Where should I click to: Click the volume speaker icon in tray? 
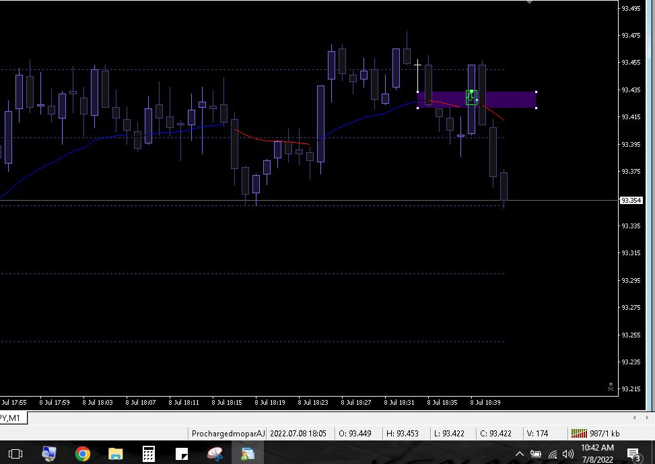568,454
